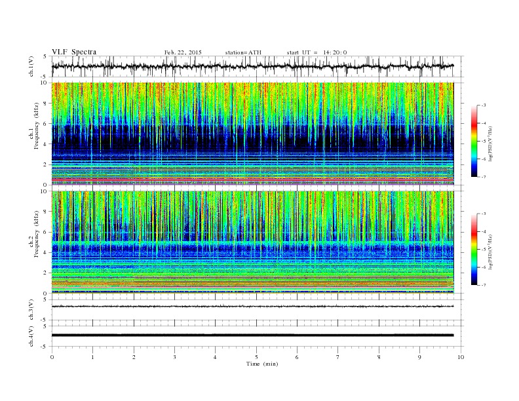Click the ch.2 log(PSD) colorbar label
This screenshot has height=401, width=519.
(x=490, y=252)
